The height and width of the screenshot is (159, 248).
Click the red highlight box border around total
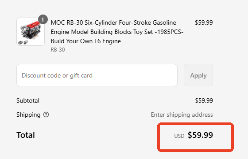(x=195, y=124)
